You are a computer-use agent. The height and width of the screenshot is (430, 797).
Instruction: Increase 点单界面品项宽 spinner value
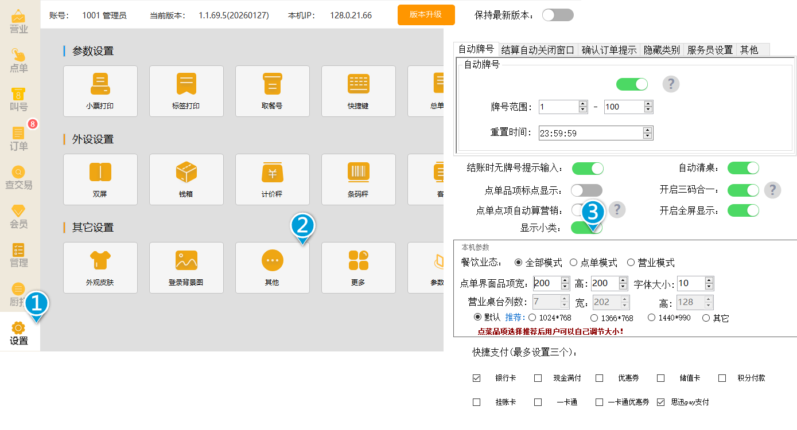point(565,280)
